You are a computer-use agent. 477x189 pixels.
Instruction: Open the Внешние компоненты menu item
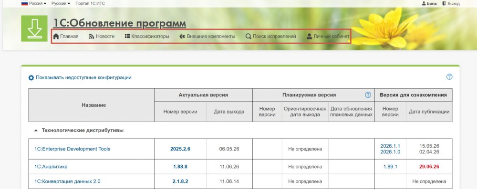click(207, 37)
